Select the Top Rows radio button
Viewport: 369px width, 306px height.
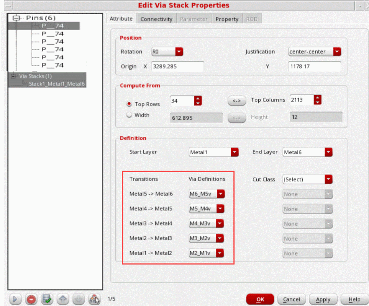coord(129,104)
